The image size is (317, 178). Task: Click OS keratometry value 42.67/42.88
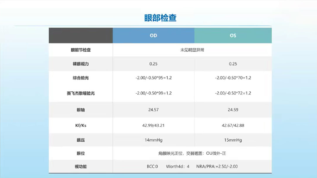233,126
